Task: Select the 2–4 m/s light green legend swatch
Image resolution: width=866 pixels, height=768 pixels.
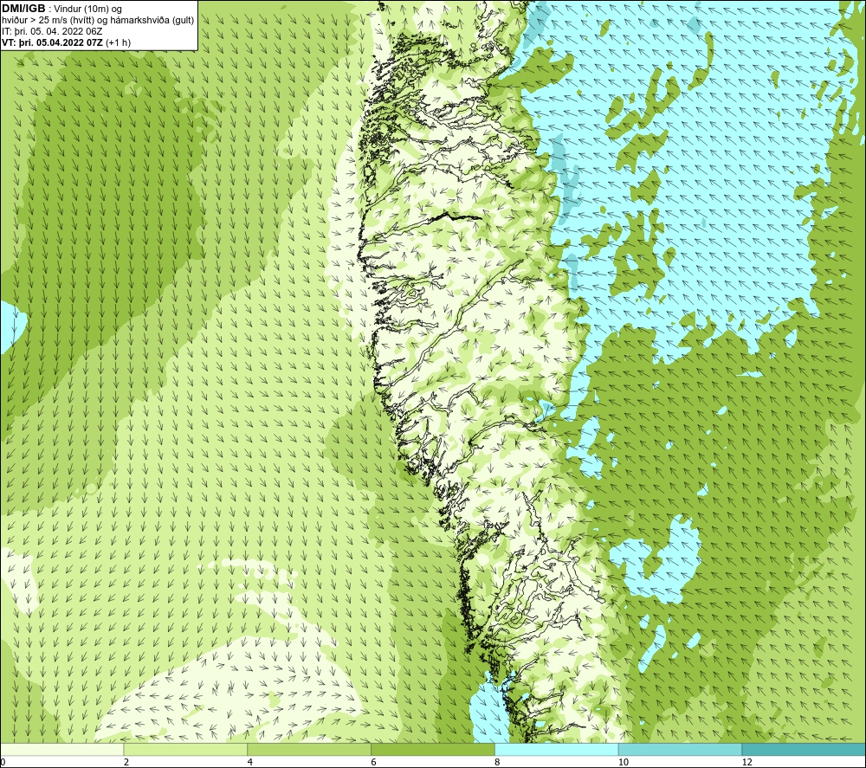Action: click(185, 749)
